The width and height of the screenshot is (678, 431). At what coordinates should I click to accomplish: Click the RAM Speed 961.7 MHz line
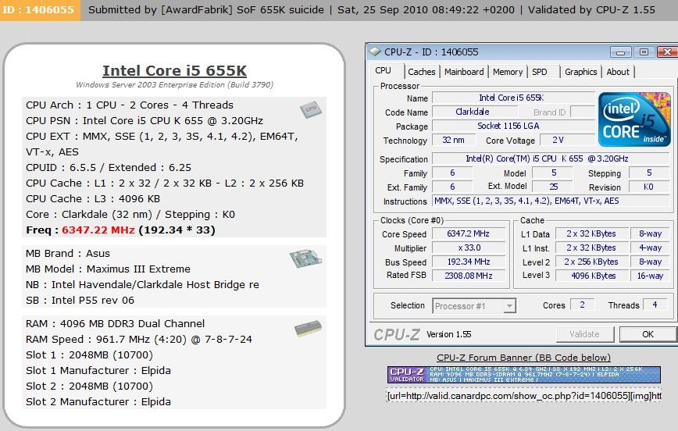tap(139, 340)
